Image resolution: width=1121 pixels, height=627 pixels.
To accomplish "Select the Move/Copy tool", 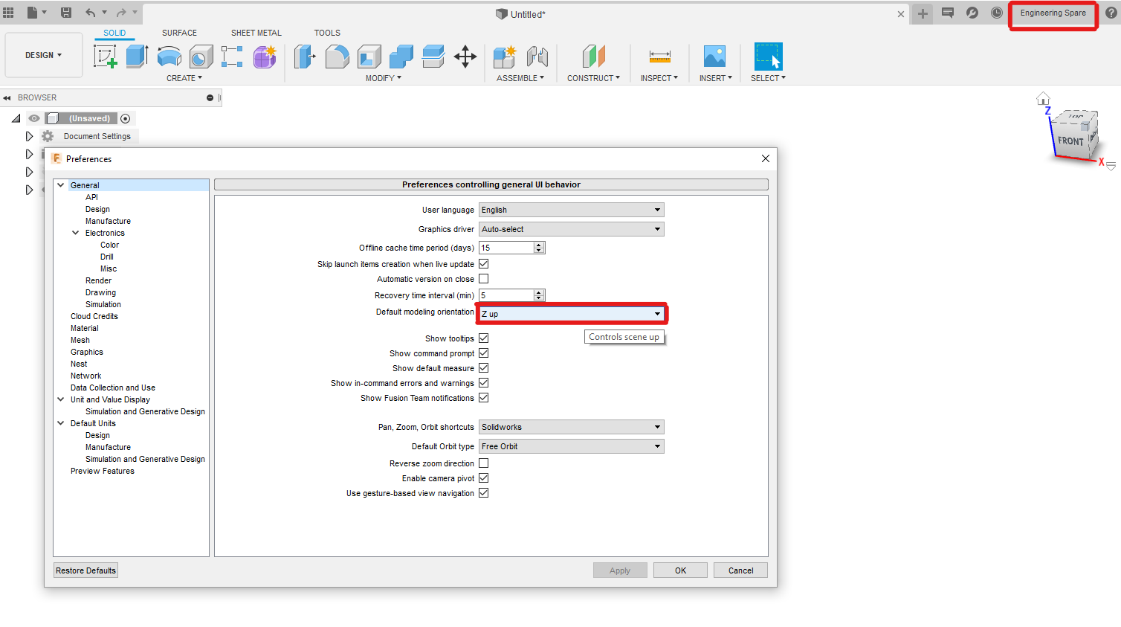I will [465, 57].
